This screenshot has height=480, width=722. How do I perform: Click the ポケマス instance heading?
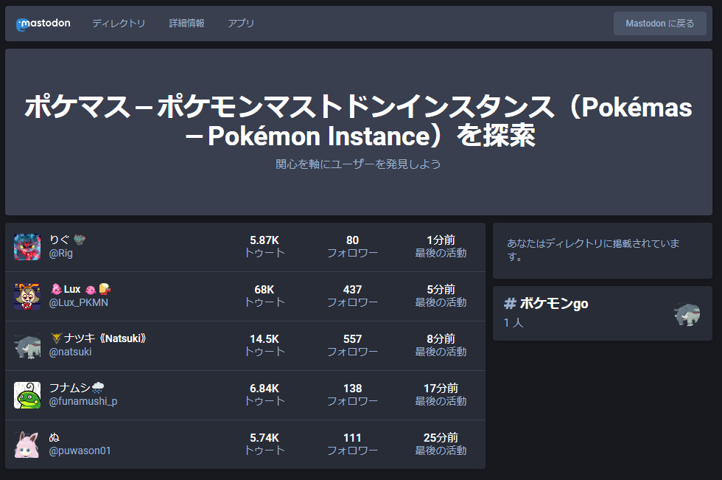tap(358, 121)
